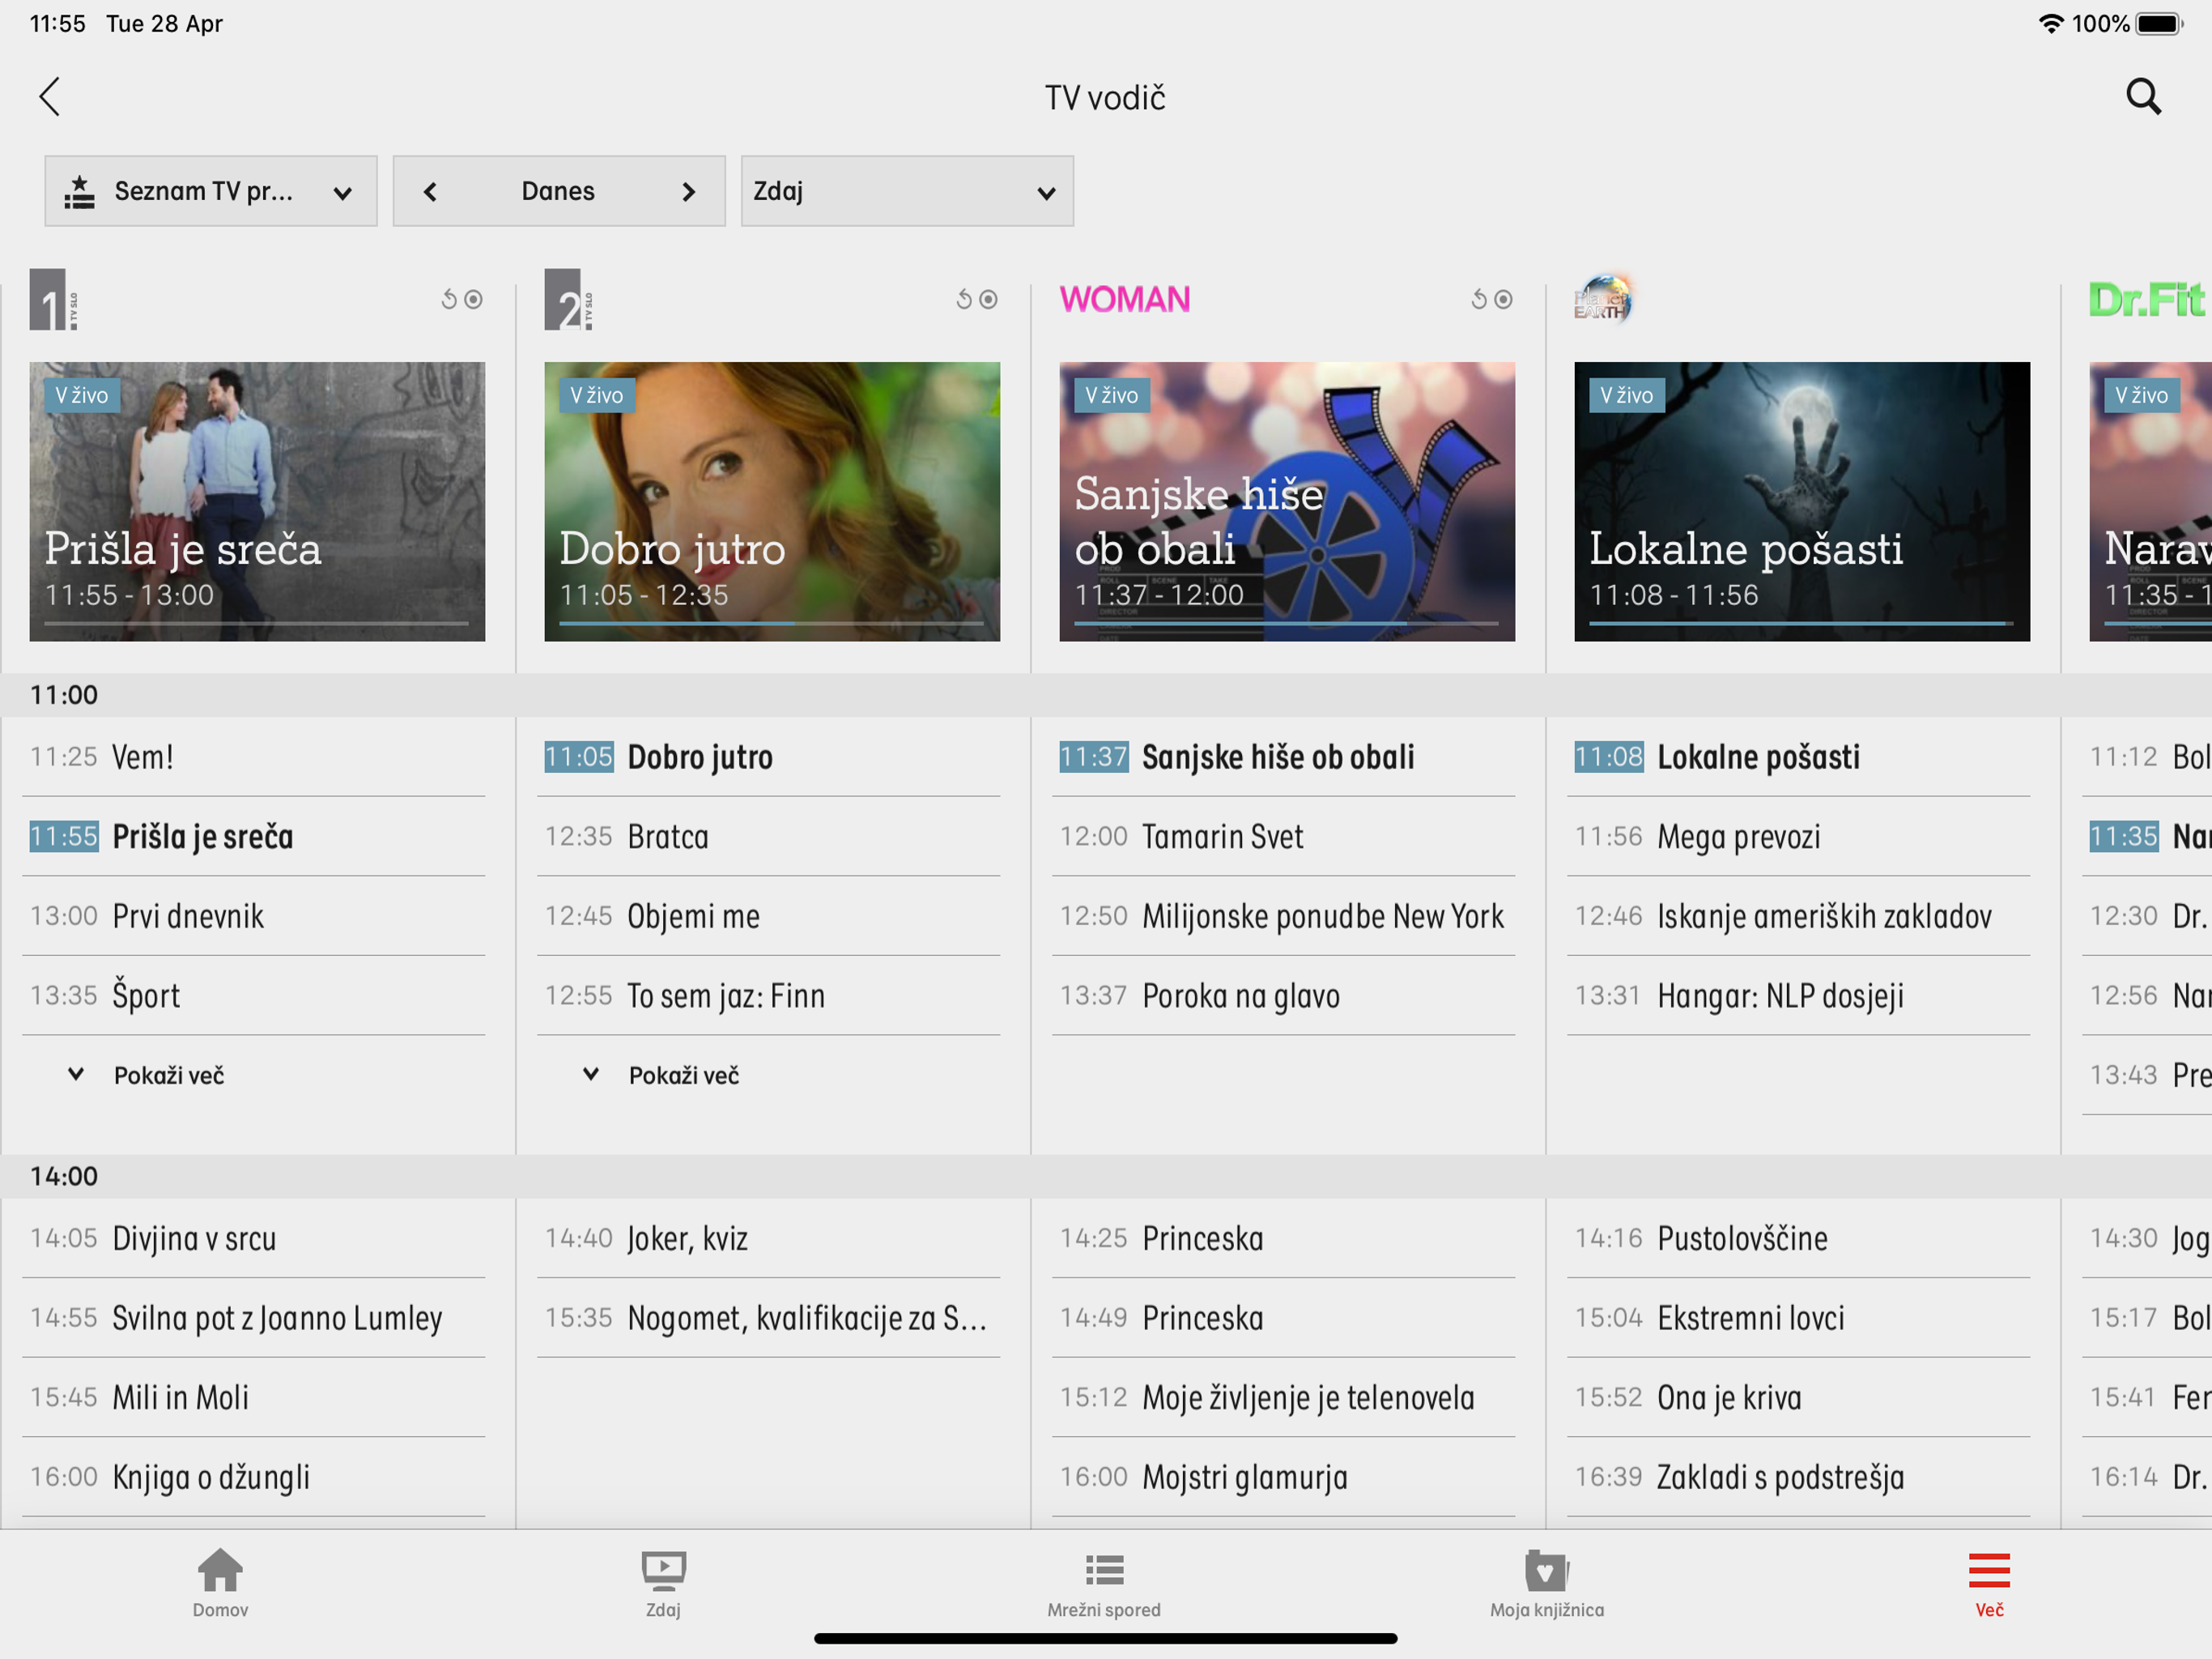Open 12:50 Milijonske ponudbe New York
Screen dimensions: 2212x1659
pos(1284,915)
